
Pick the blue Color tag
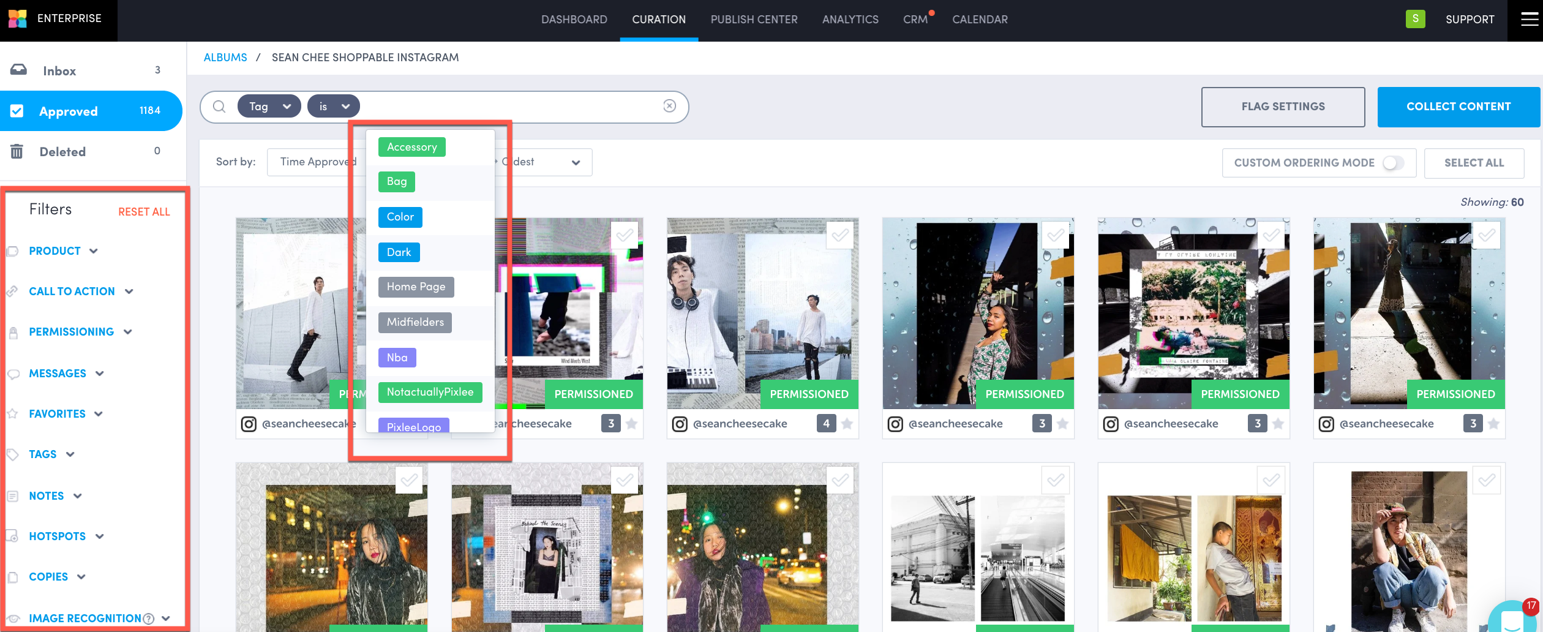400,217
